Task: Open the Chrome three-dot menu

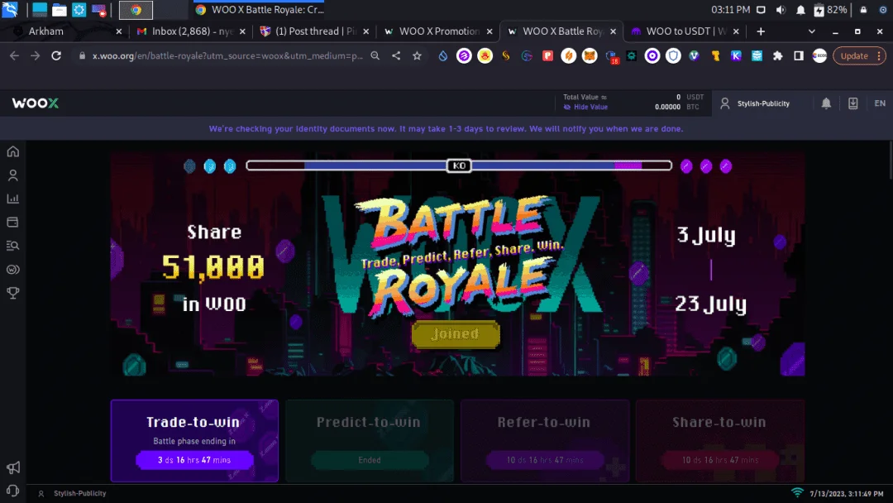Action: [x=879, y=55]
